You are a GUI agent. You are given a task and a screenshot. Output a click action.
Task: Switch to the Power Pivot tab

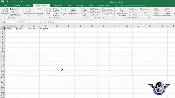coord(104,5)
